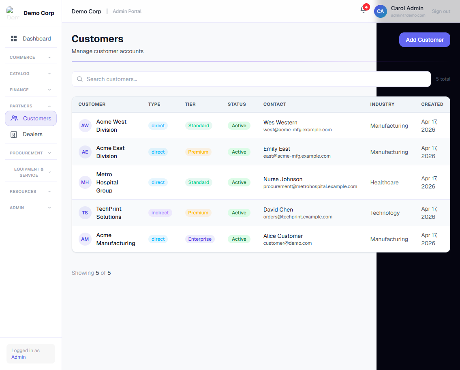Click Admin Portal in the header

(x=127, y=11)
